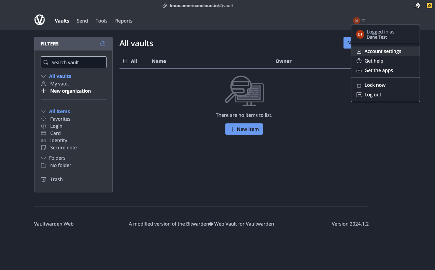Collapse the All vaults section
Viewport: 435px width, 270px height.
[43, 76]
